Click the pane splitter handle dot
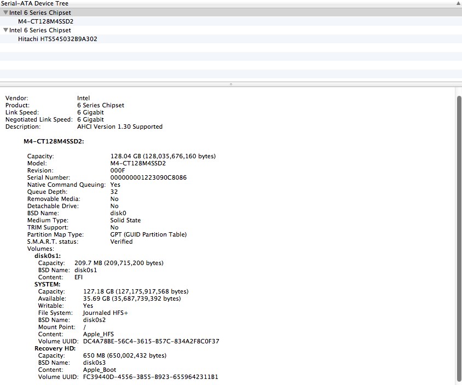 pyautogui.click(x=230, y=84)
